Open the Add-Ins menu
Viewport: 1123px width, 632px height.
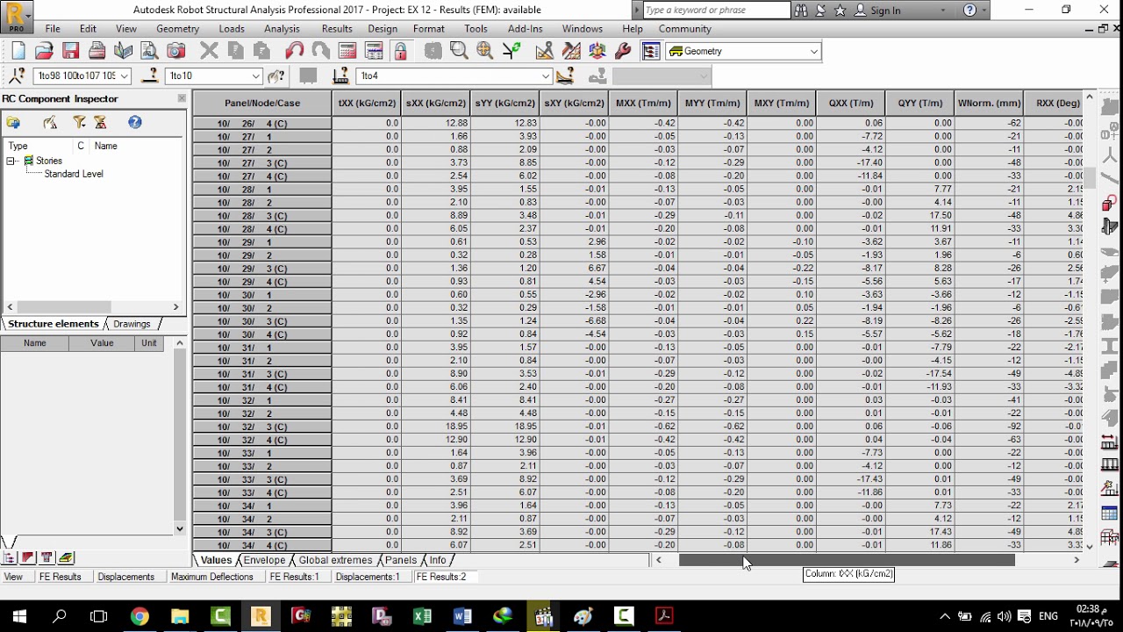click(525, 29)
